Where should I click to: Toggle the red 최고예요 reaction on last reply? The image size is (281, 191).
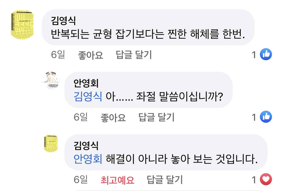(x=117, y=180)
